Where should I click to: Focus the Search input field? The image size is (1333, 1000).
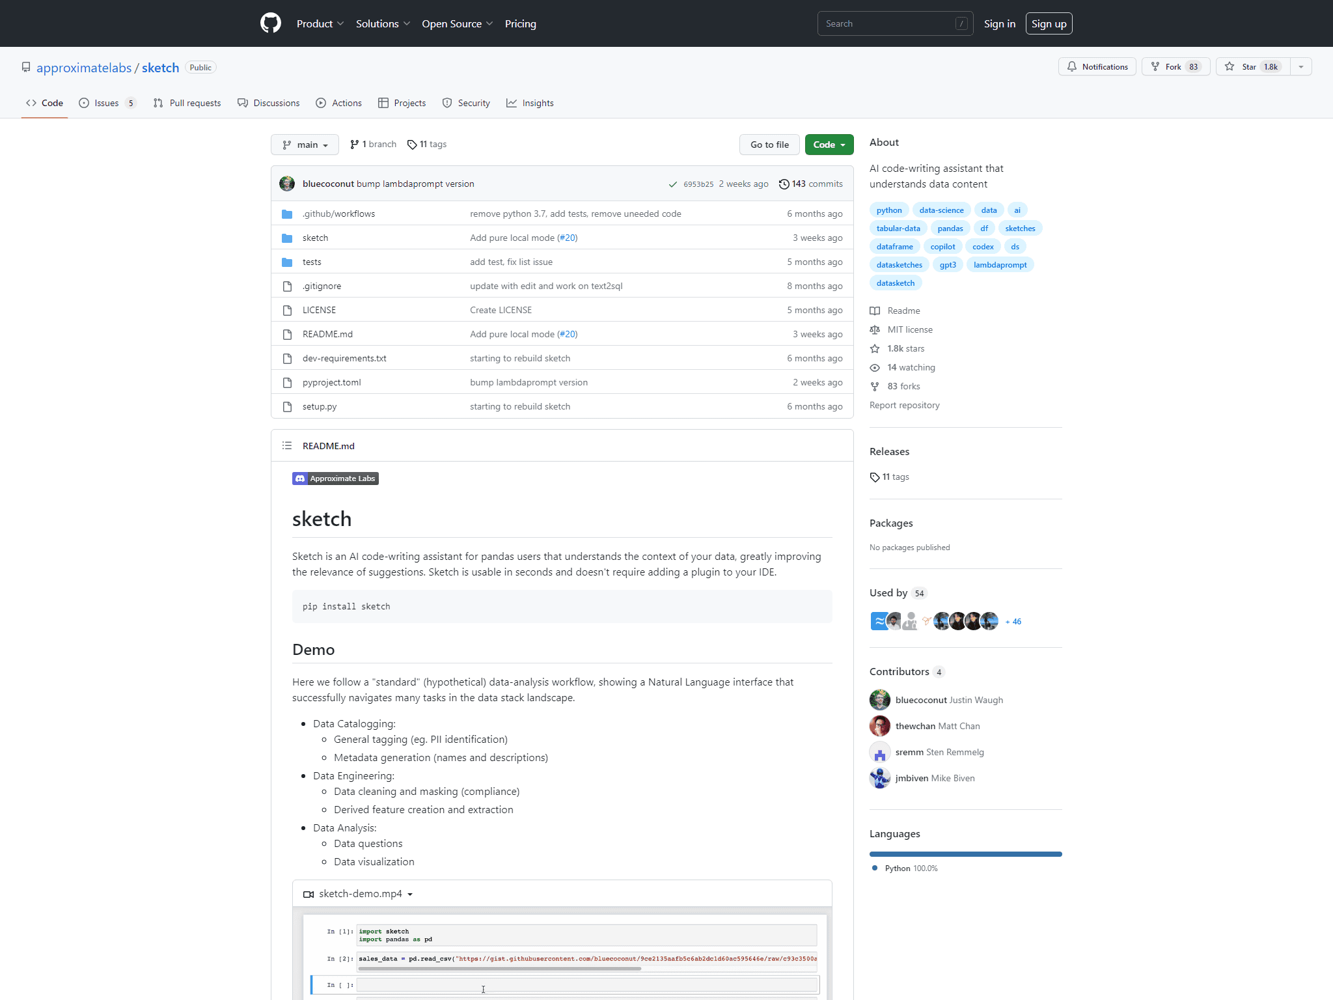pos(895,23)
